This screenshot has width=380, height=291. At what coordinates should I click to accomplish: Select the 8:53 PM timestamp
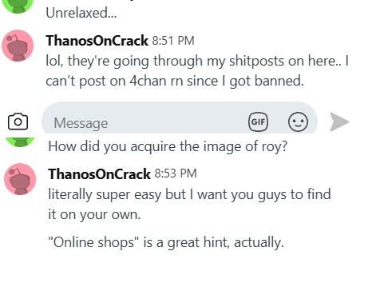click(176, 173)
